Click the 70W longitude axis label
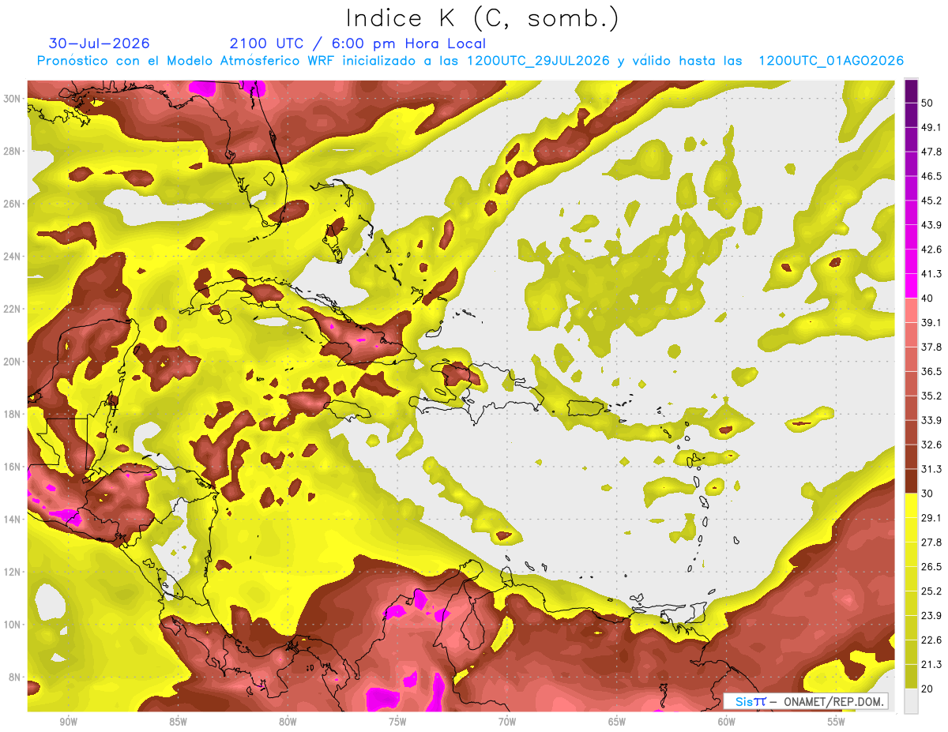The height and width of the screenshot is (732, 948). point(507,722)
